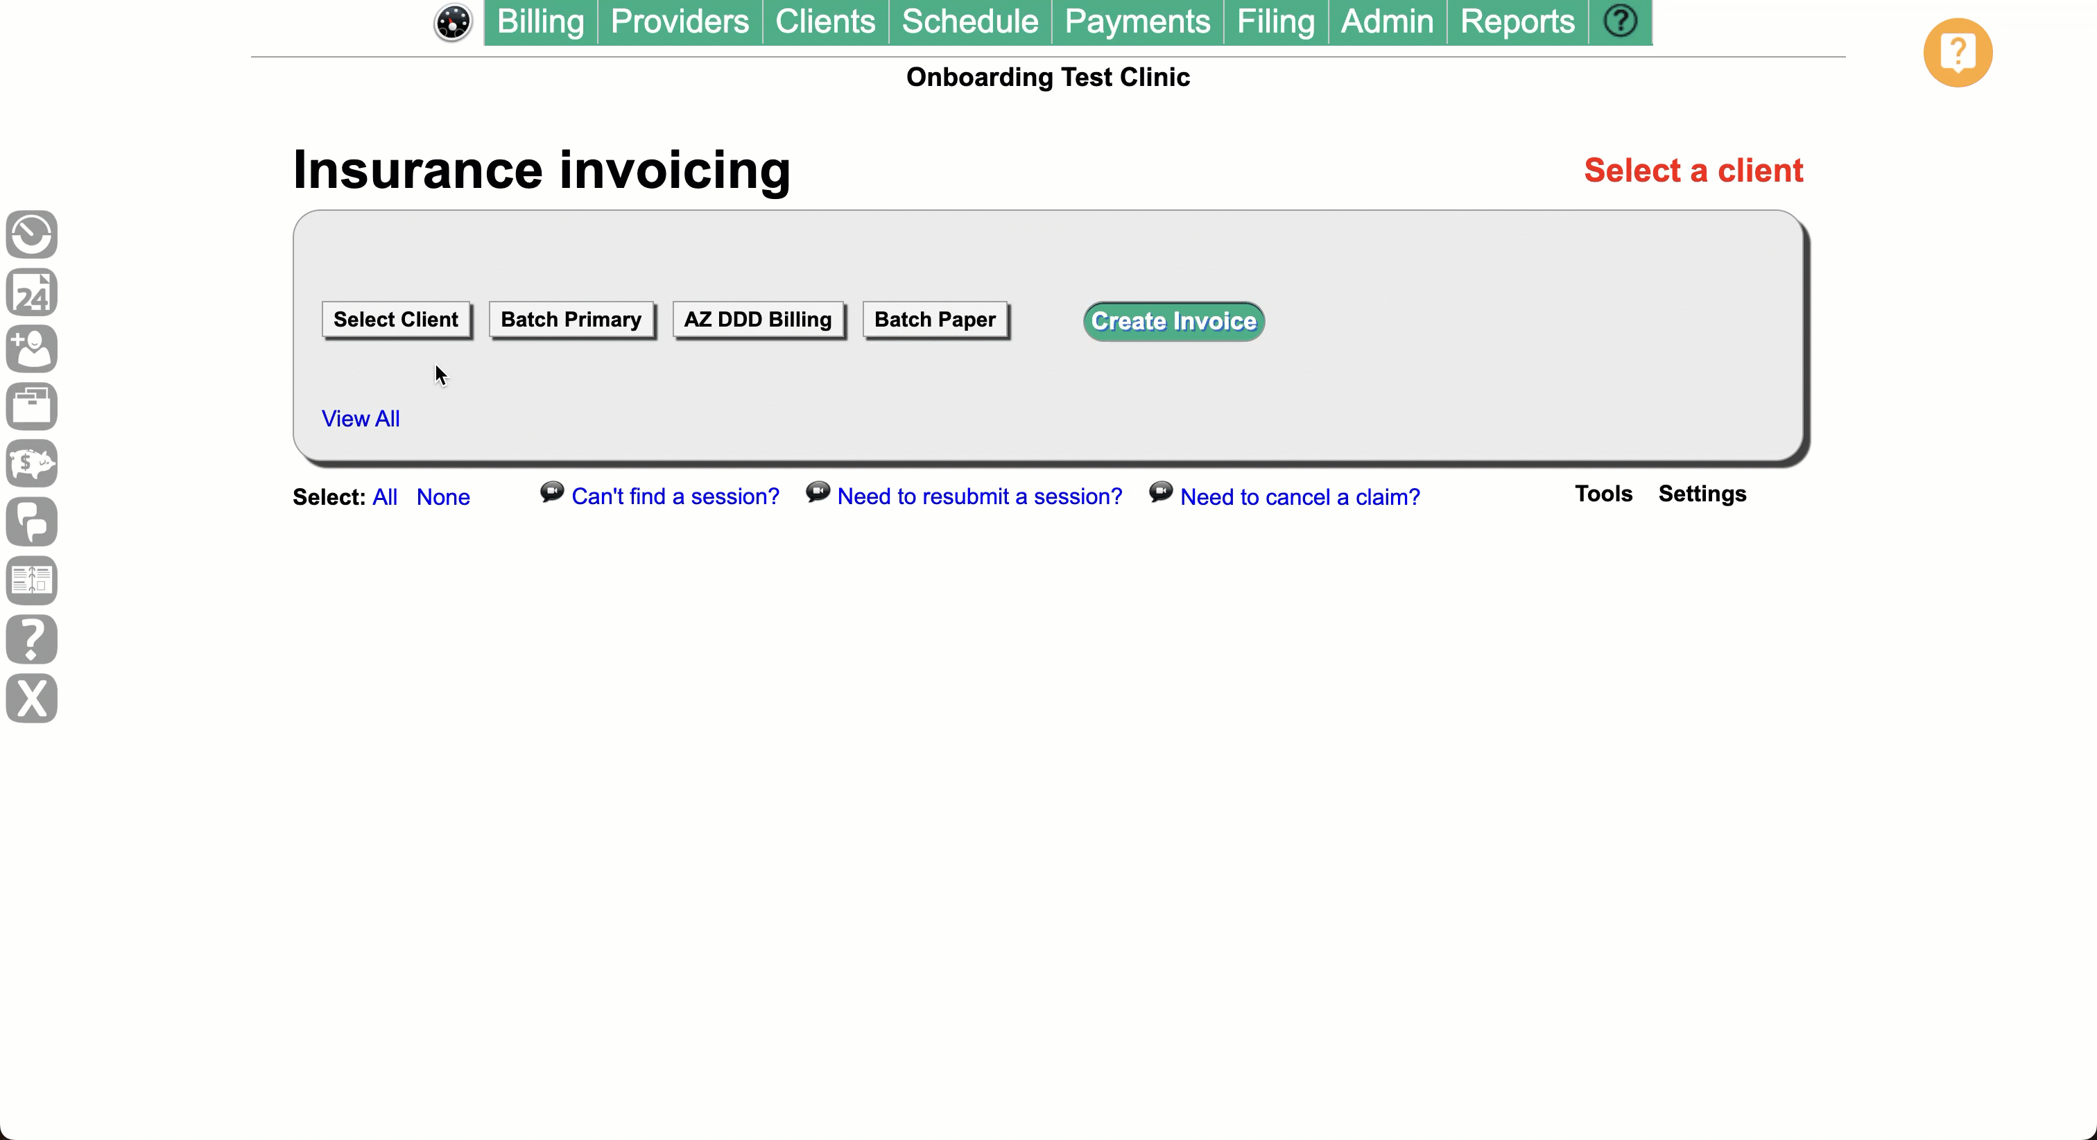The height and width of the screenshot is (1140, 2097).
Task: Open the 24-hour calendar sidebar icon
Action: (32, 291)
